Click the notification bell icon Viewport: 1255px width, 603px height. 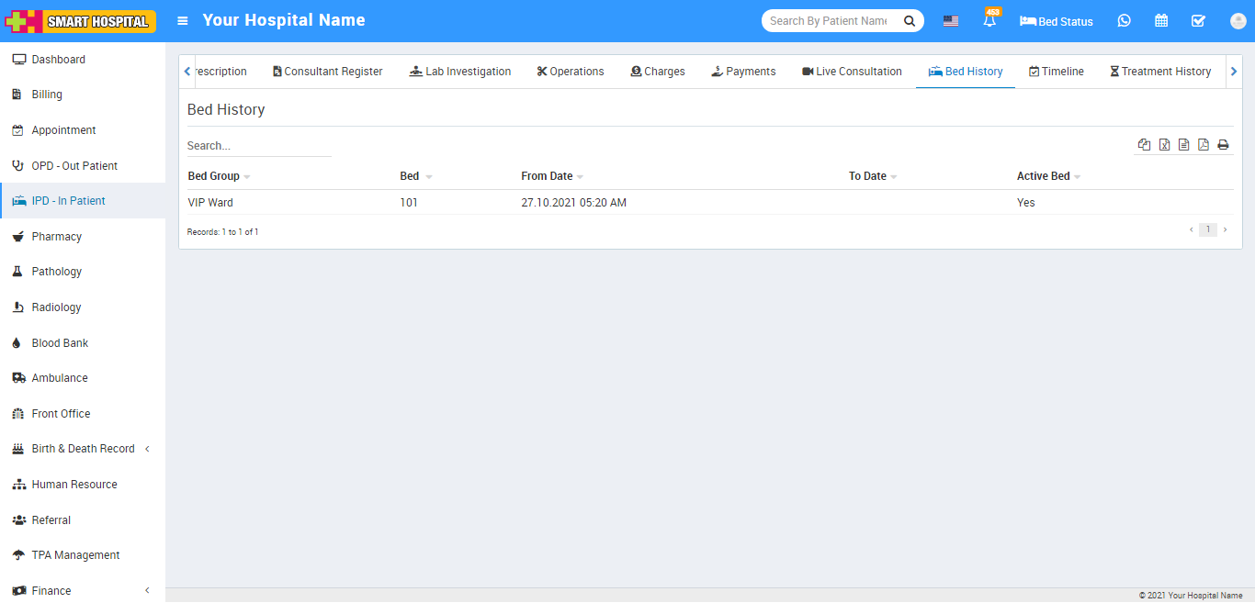pos(989,21)
